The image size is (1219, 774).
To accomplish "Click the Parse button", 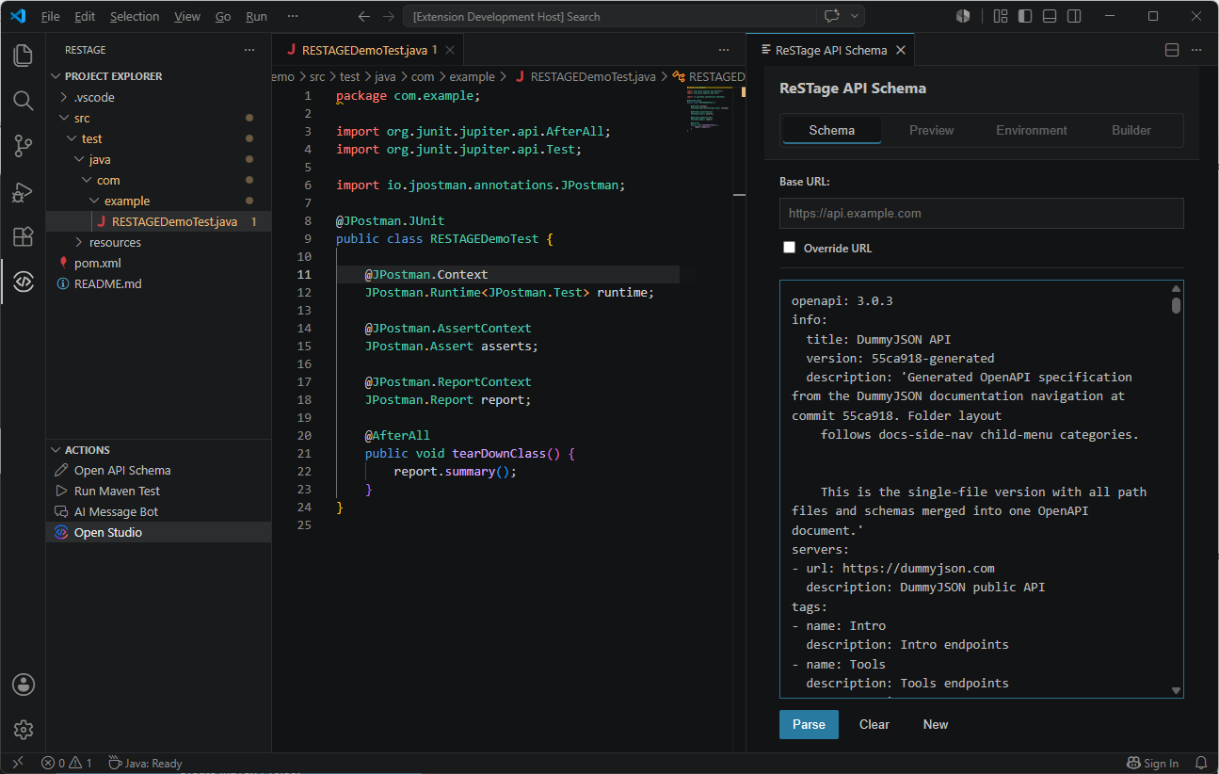I will pos(809,724).
